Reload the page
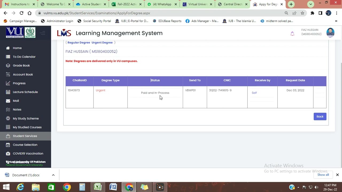 click(21, 13)
